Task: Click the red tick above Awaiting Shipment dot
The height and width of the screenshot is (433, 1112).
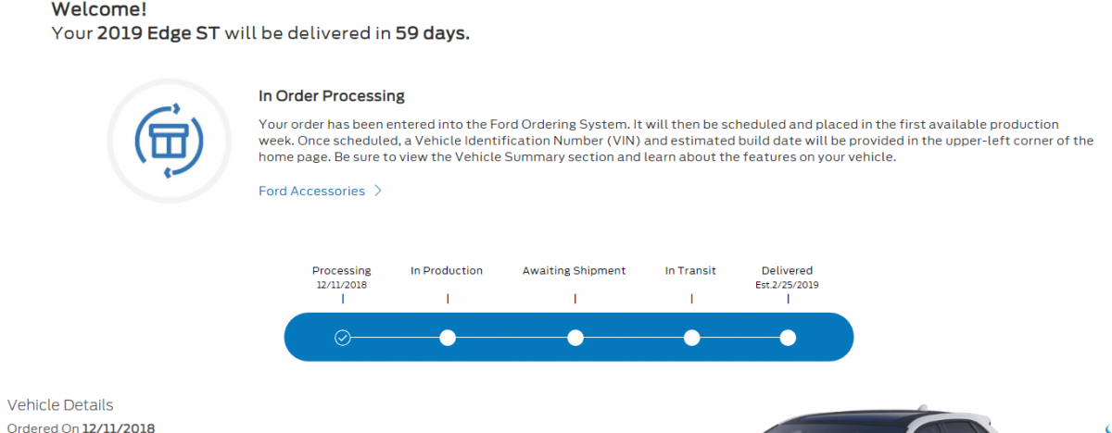Action: coord(575,299)
